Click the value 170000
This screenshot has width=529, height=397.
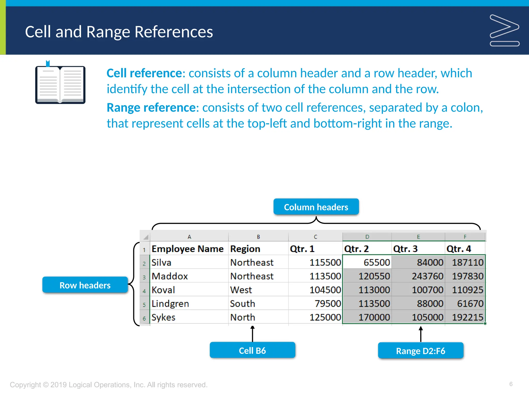coord(367,317)
